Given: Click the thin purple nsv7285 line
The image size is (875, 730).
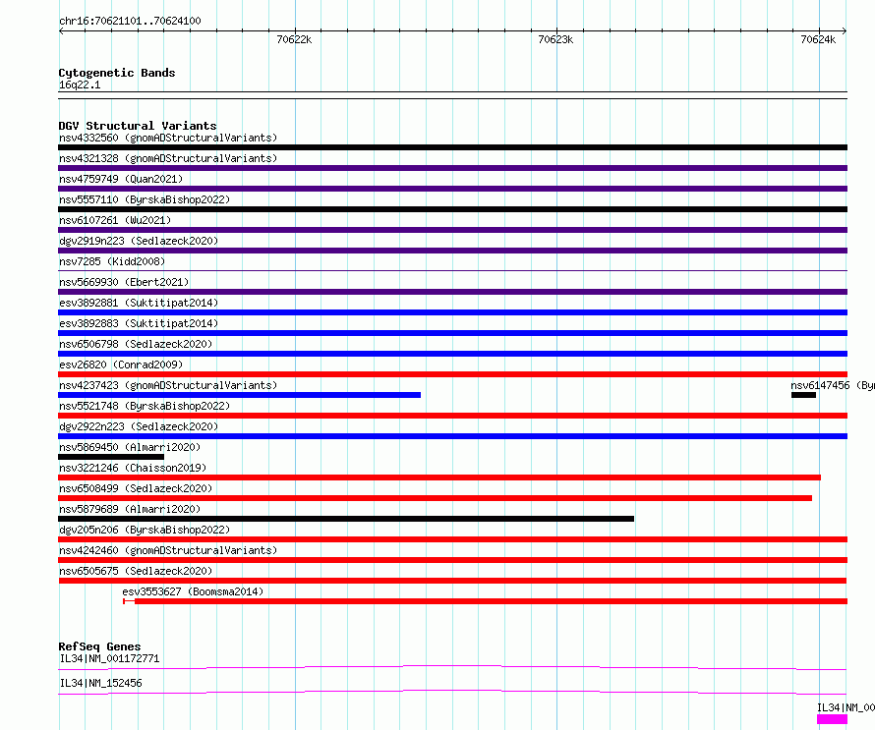Looking at the screenshot, I should [452, 271].
